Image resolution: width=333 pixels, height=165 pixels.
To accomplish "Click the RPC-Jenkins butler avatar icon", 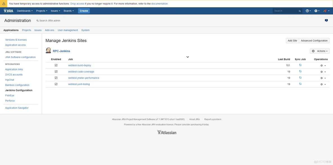I will click(x=48, y=50).
